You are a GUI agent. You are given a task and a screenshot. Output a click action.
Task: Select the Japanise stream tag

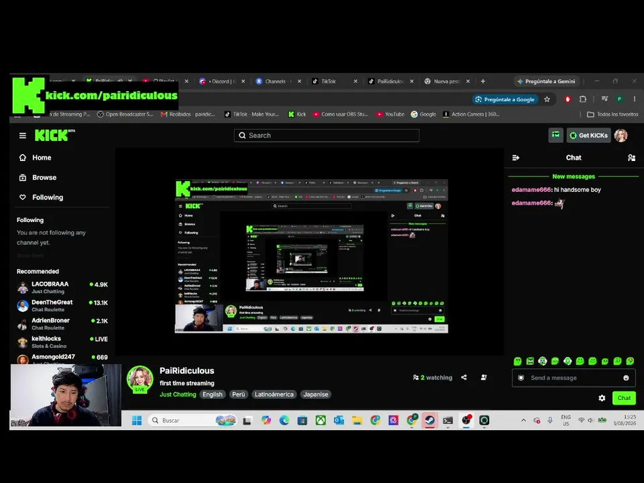(x=316, y=394)
